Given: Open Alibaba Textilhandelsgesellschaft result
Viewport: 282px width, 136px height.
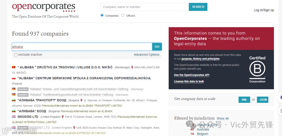Looking at the screenshot, I should (71, 94).
